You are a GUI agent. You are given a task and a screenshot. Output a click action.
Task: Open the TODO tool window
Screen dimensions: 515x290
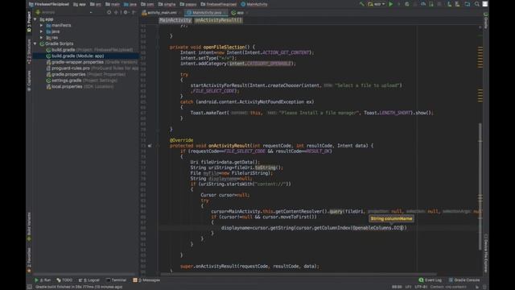click(64, 280)
